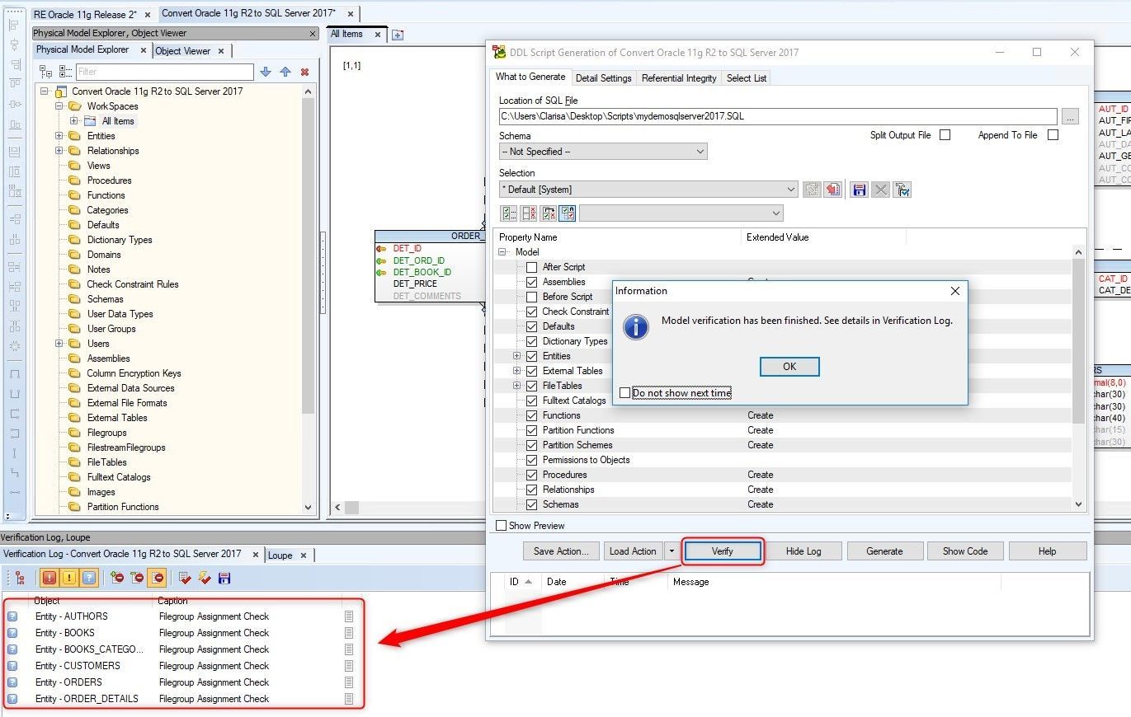Click the red arrow selection import icon
This screenshot has width=1131, height=717.
[x=833, y=190]
